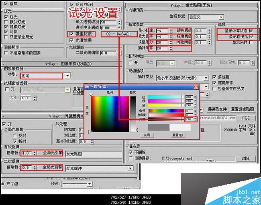The image size is (261, 205).
Task: Toggle 显示计算状态 show calc phase checkbox
Action: tap(251, 31)
